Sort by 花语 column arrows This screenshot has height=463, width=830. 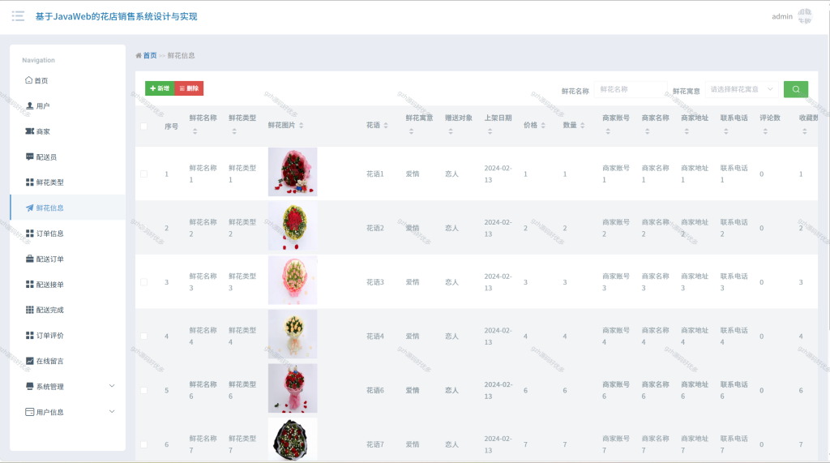click(386, 126)
